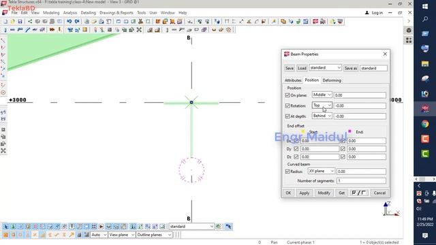Toggle the Rotation checkbox

(x=287, y=106)
